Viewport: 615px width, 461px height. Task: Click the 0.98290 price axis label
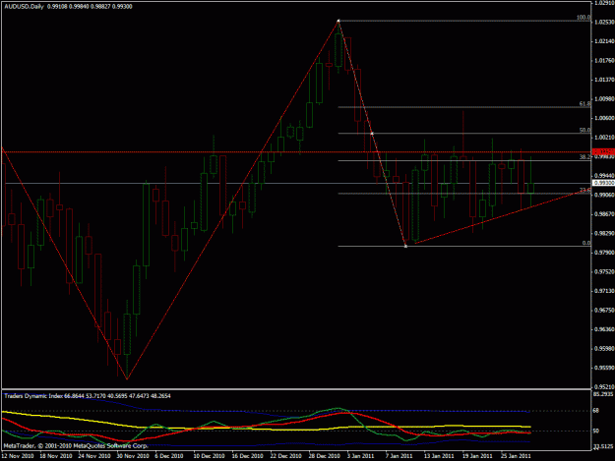coord(604,233)
